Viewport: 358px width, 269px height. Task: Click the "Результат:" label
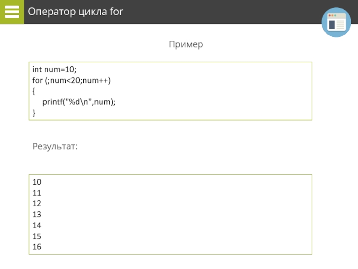[55, 147]
